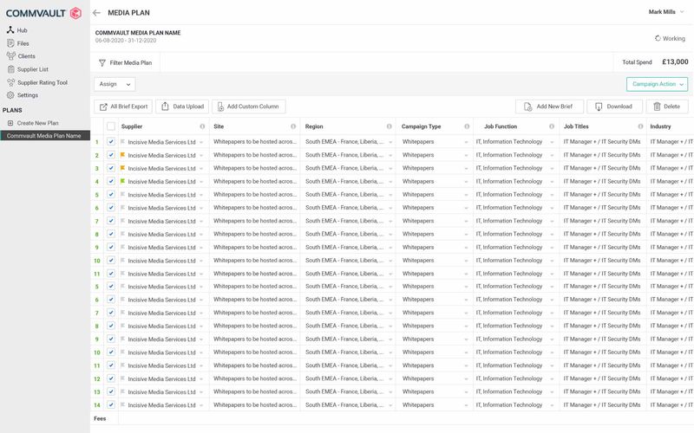Viewport: 694px width, 433px height.
Task: Click Supplier column info icon
Action: coord(202,126)
